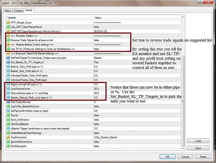
Task: Click the enum icon beside Set_Basket_SL_TP_Targets_in
Action: click(x=8, y=62)
